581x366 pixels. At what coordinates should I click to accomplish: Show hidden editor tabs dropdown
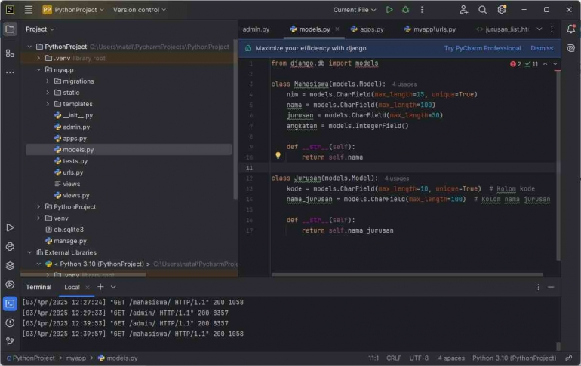pos(539,29)
